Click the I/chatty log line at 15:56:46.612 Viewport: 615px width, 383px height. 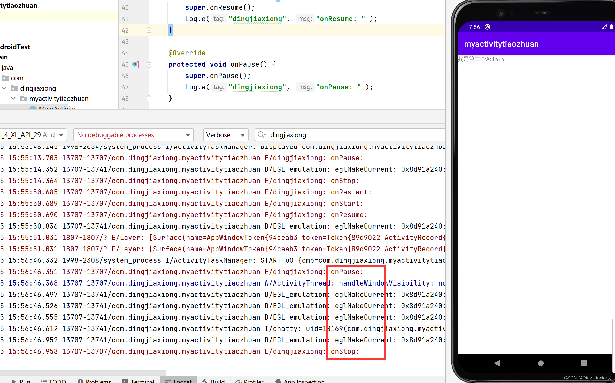(223, 329)
